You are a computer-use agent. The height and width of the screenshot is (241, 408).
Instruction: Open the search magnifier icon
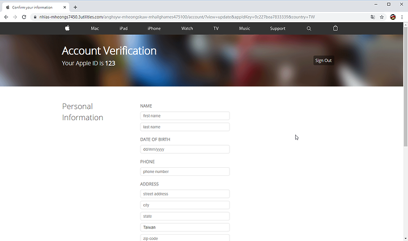309,28
